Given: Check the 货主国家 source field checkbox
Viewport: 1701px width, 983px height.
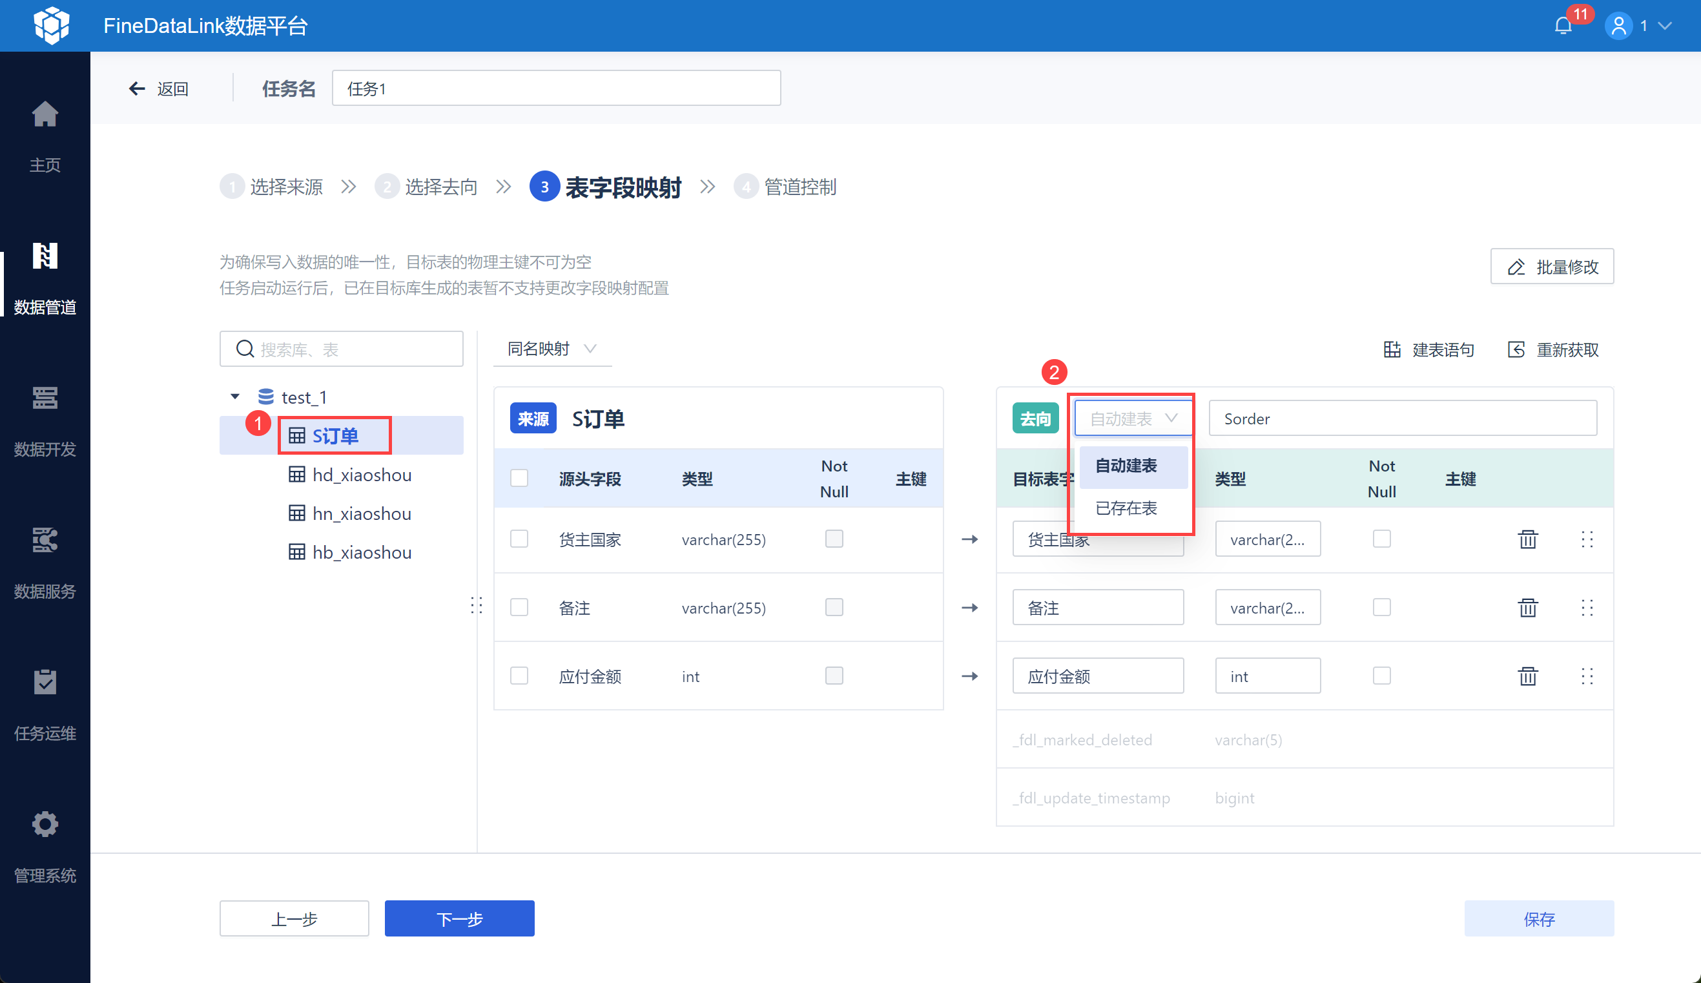Looking at the screenshot, I should coord(519,539).
